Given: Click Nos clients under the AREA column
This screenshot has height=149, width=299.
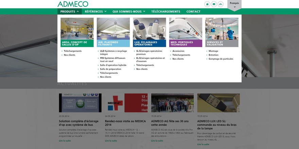Looking at the screenshot, I should point(69,55).
